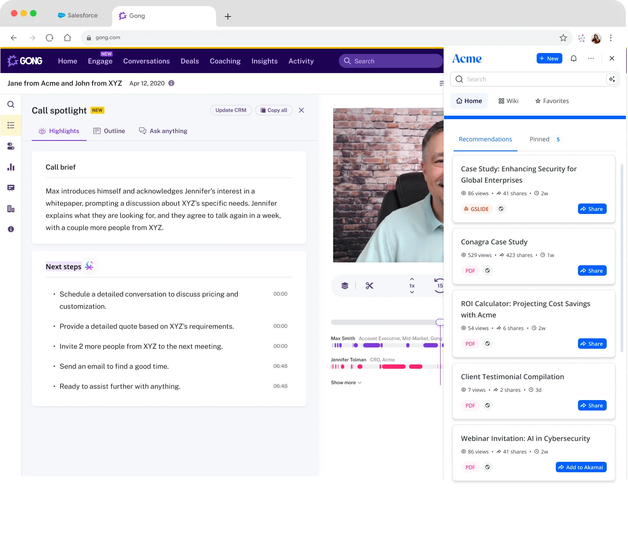The image size is (628, 554).
Task: Open the search icon in left sidebar
Action: 11,104
